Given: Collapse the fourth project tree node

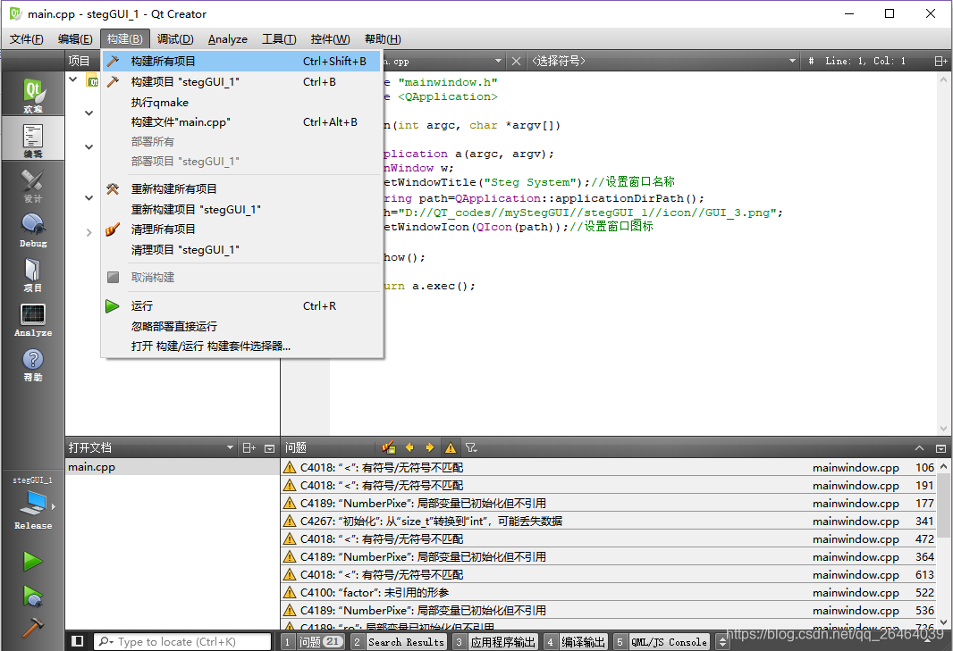Looking at the screenshot, I should pyautogui.click(x=89, y=198).
